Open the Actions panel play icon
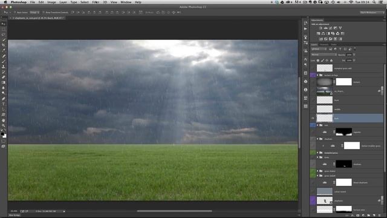Image resolution: width=387 pixels, height=218 pixels. tap(305, 29)
